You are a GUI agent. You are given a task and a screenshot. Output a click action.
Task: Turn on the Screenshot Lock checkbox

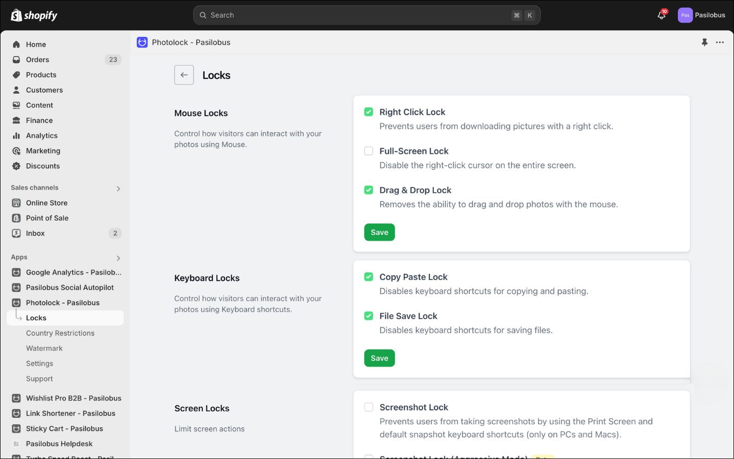tap(369, 407)
